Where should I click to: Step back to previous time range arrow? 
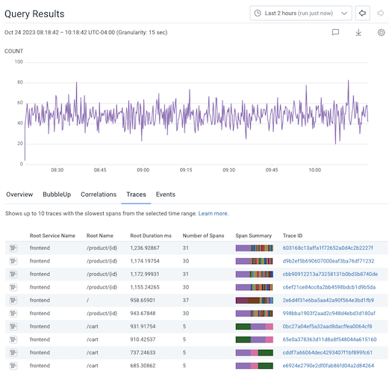362,13
